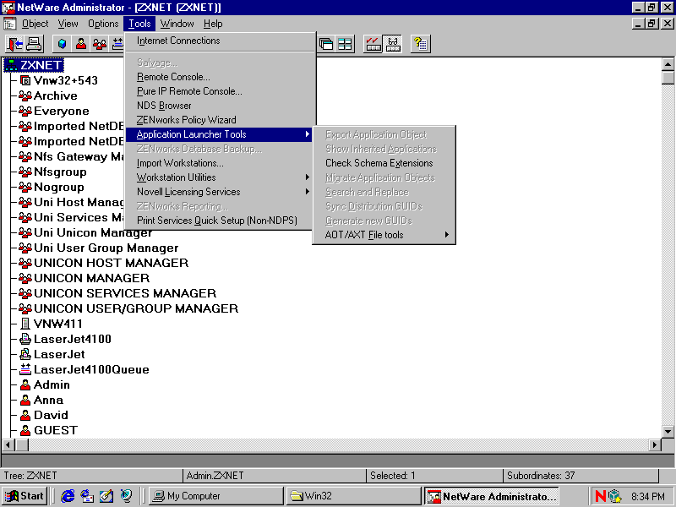This screenshot has width=676, height=507.
Task: Click the printer toolbar icon
Action: coord(34,44)
